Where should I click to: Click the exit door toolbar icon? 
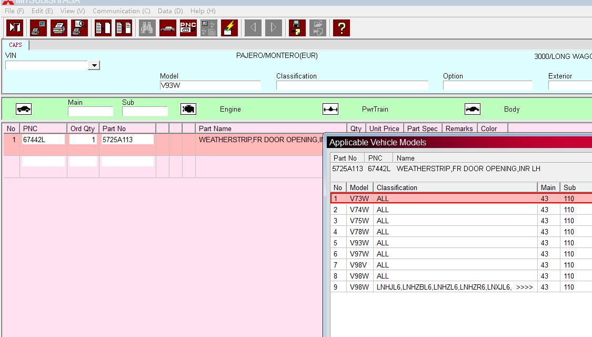tap(15, 27)
